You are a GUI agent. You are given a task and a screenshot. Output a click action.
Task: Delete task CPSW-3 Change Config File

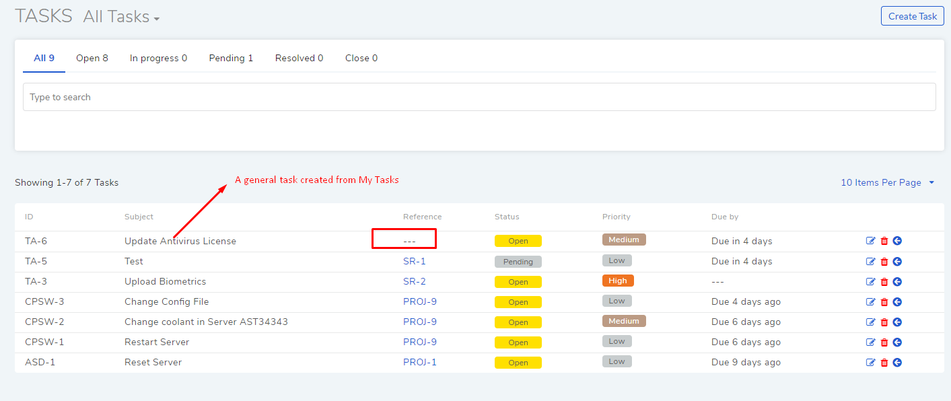click(884, 301)
